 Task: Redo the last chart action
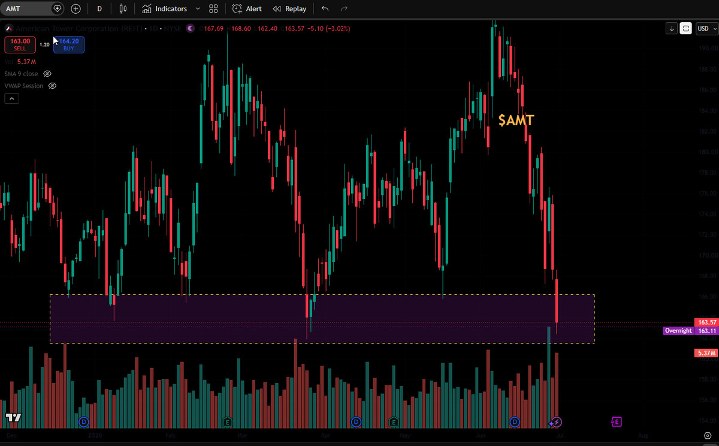point(344,9)
